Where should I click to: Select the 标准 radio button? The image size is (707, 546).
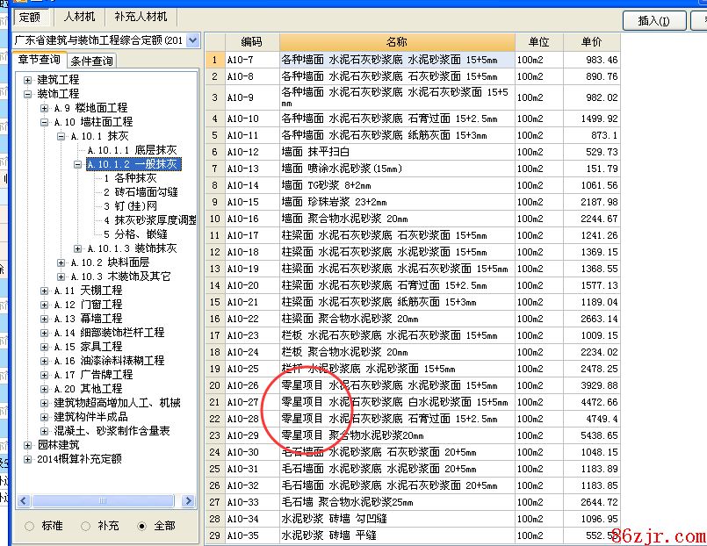(30, 526)
